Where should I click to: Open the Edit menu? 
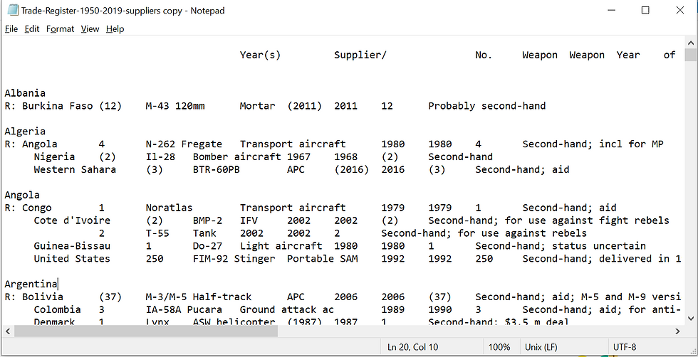click(x=32, y=29)
